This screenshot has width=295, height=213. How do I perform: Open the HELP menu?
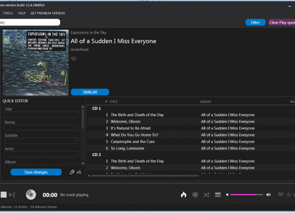pyautogui.click(x=22, y=13)
